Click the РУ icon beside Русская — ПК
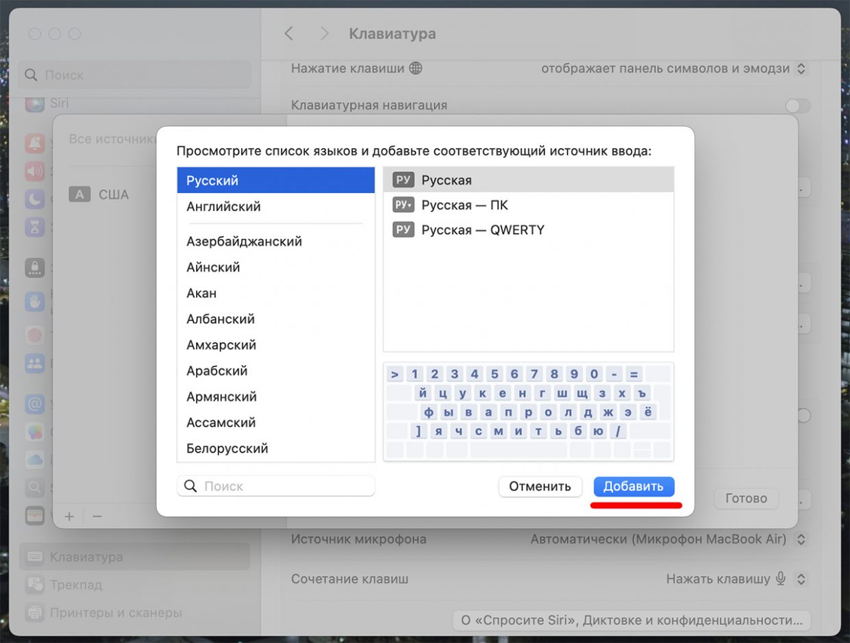This screenshot has width=850, height=643. [x=403, y=205]
